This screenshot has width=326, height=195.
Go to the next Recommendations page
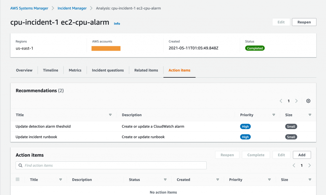click(296, 101)
